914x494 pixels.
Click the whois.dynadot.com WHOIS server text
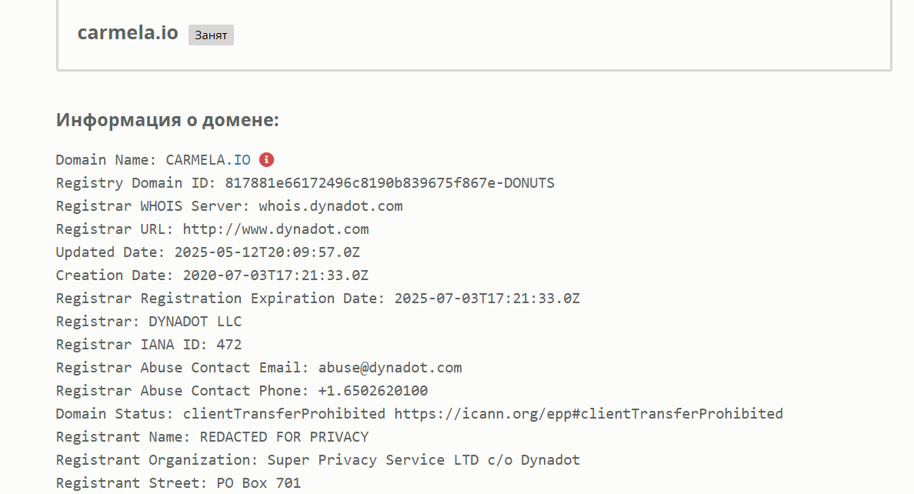pyautogui.click(x=331, y=206)
